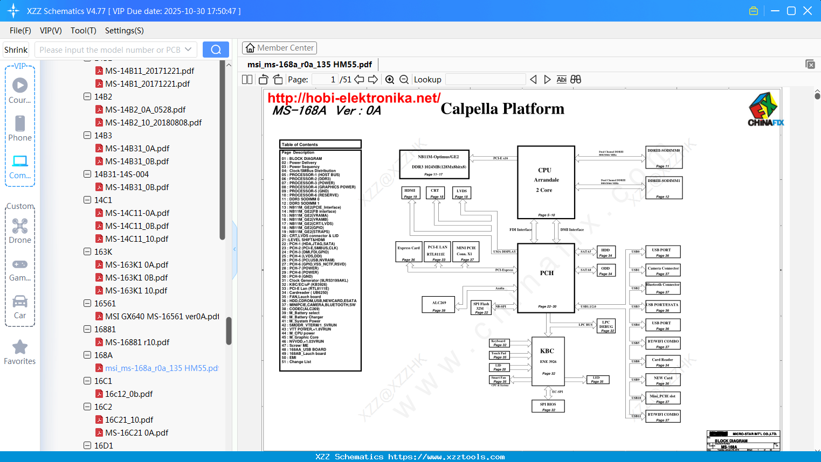Collapse the 16D1 folder
The image size is (821, 462).
point(87,446)
